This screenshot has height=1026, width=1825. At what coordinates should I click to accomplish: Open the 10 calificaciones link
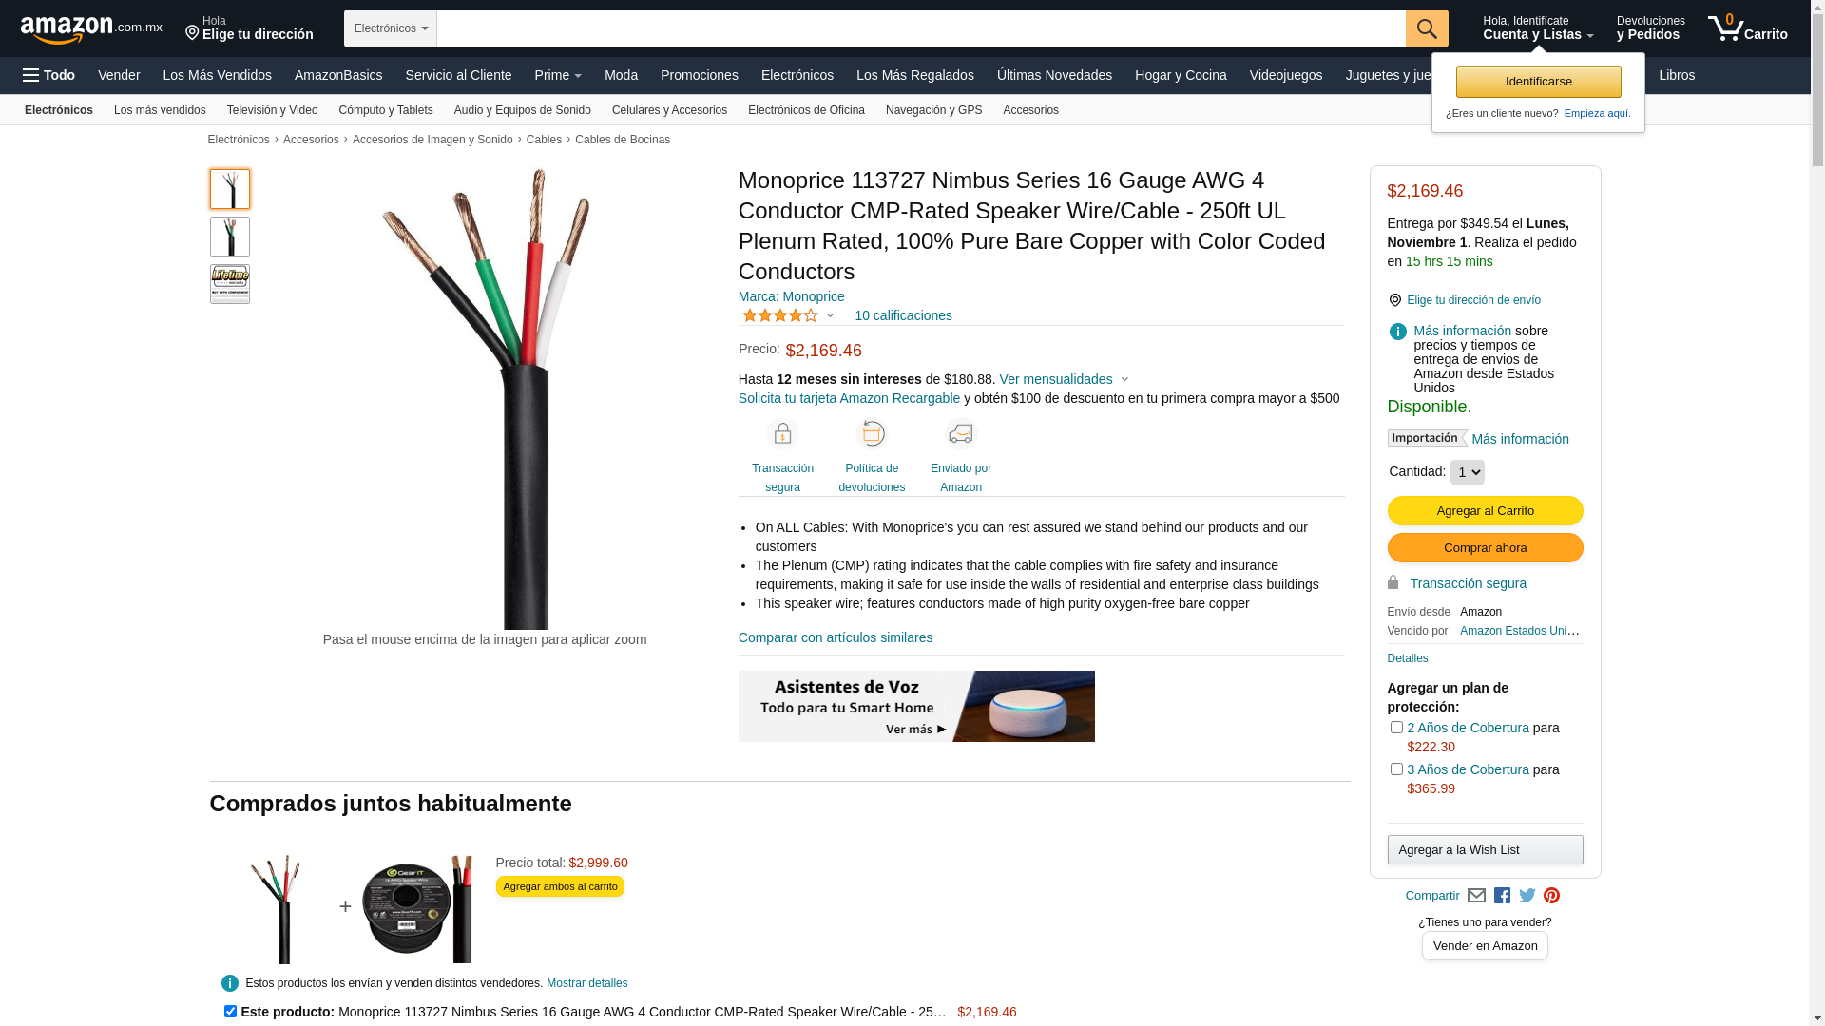pyautogui.click(x=903, y=315)
